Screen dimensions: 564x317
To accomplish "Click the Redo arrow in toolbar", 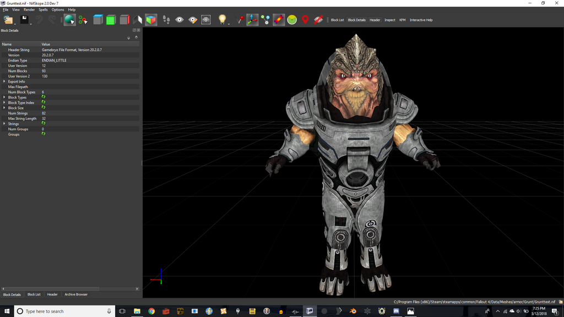I will tap(52, 19).
